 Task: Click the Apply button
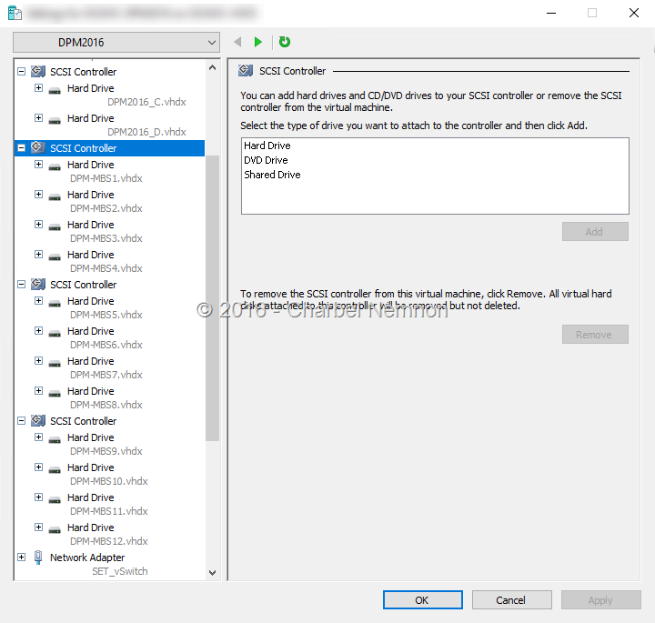(600, 600)
